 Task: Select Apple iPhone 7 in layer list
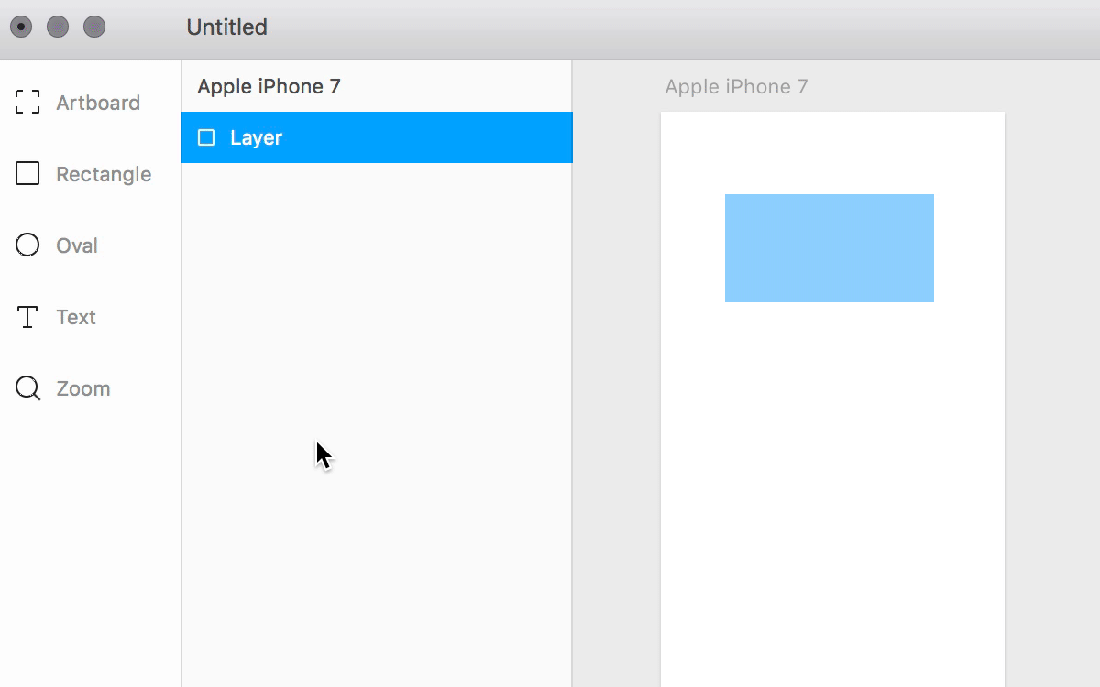(269, 86)
